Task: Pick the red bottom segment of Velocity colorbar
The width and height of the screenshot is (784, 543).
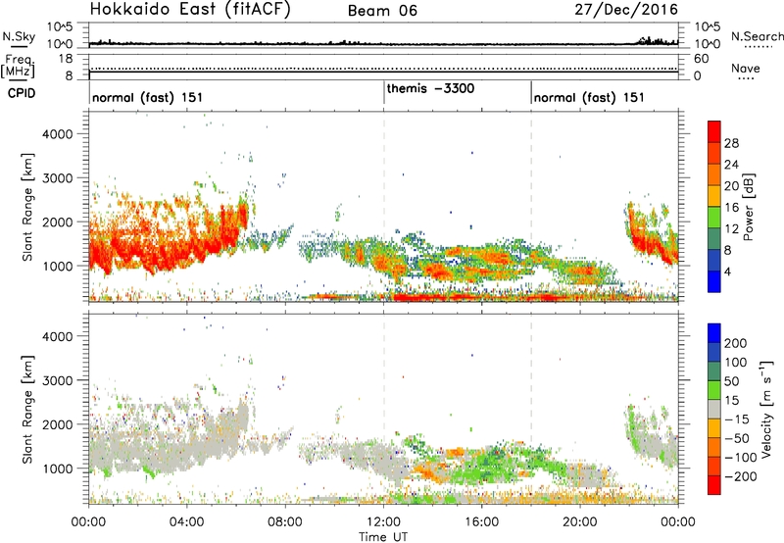Action: coord(714,485)
